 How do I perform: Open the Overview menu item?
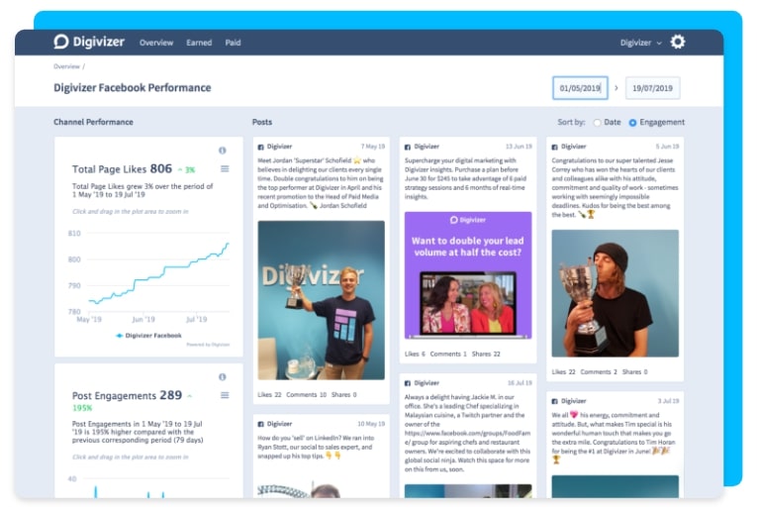coord(156,43)
